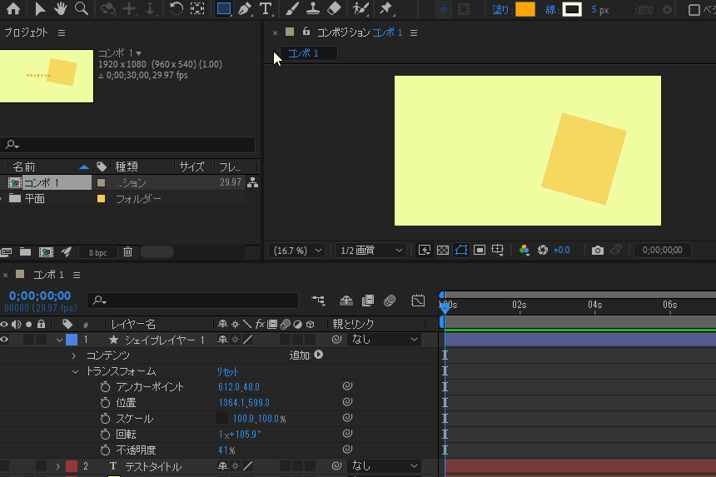
Task: Click the blue label color of シェイプレイヤー 1
Action: point(72,340)
